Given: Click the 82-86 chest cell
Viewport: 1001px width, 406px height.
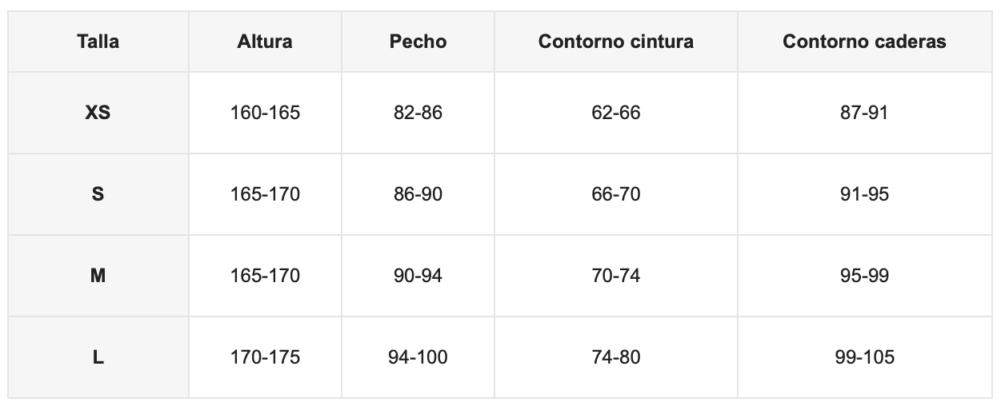Looking at the screenshot, I should [x=418, y=113].
